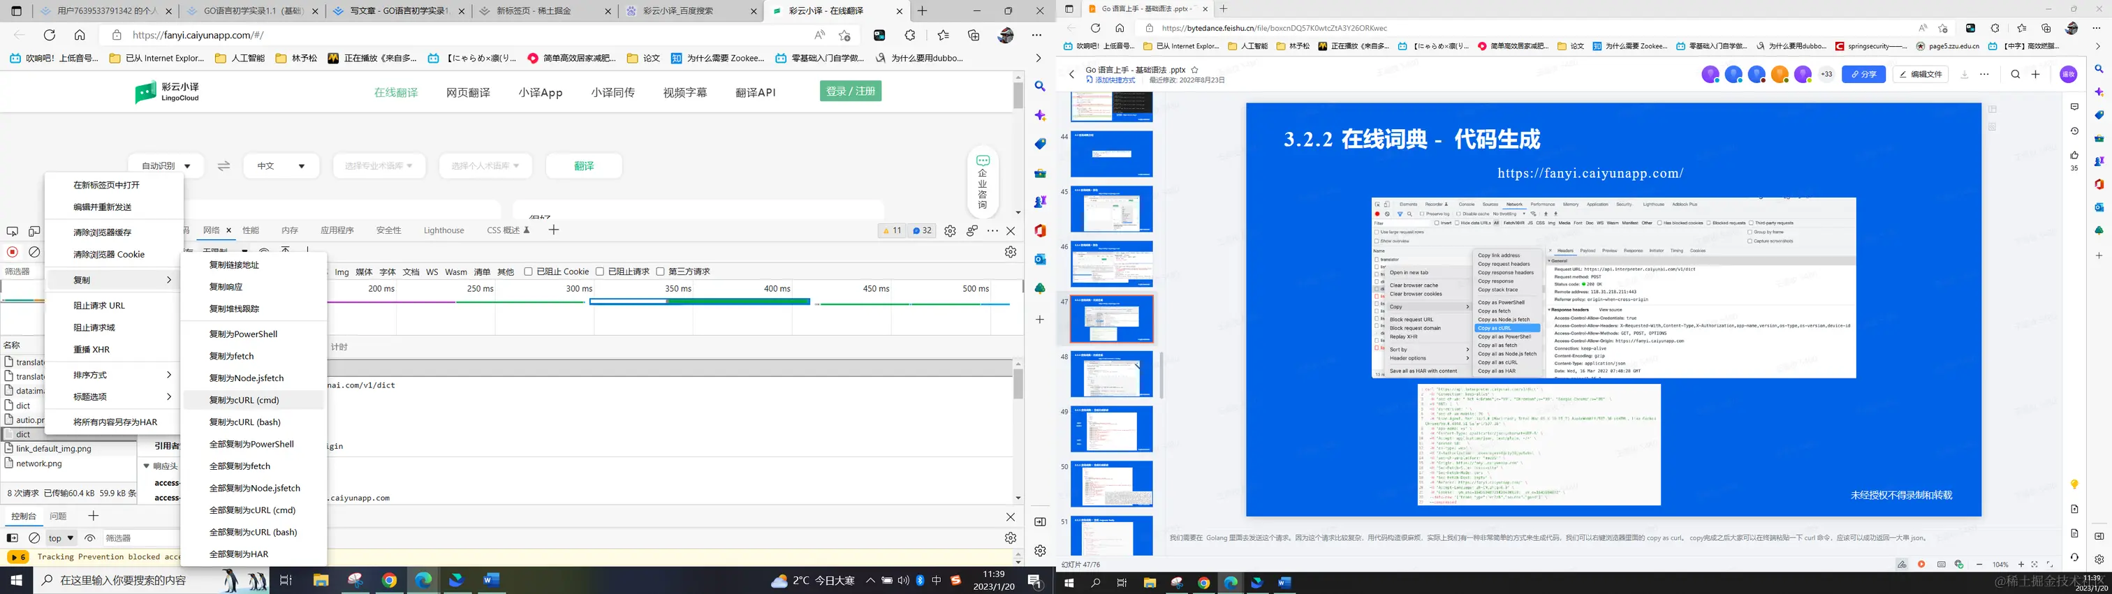This screenshot has height=594, width=2112.
Task: Select slide 48 thumbnail in Feishu
Action: (x=1111, y=373)
